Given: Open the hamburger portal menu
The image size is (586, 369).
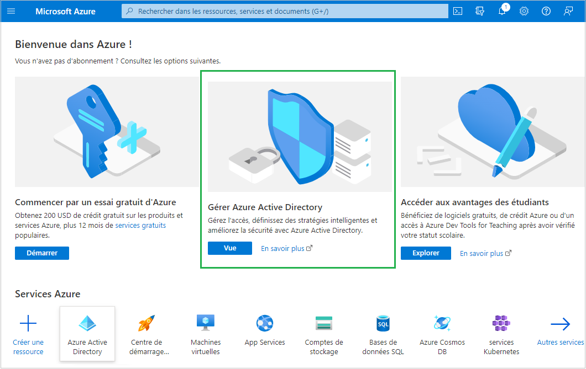Looking at the screenshot, I should coord(11,11).
